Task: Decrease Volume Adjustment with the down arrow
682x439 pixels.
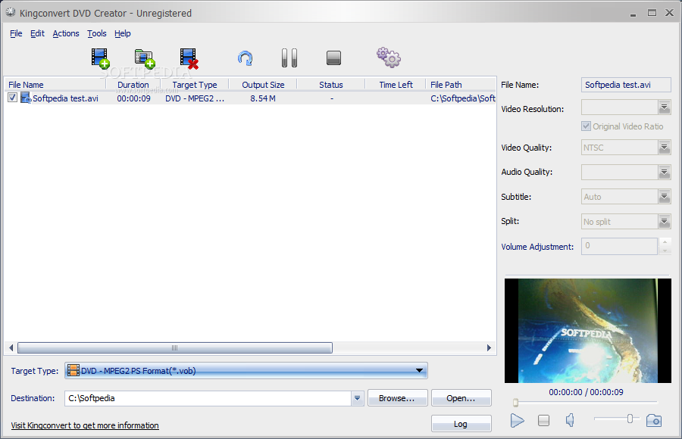Action: (665, 251)
